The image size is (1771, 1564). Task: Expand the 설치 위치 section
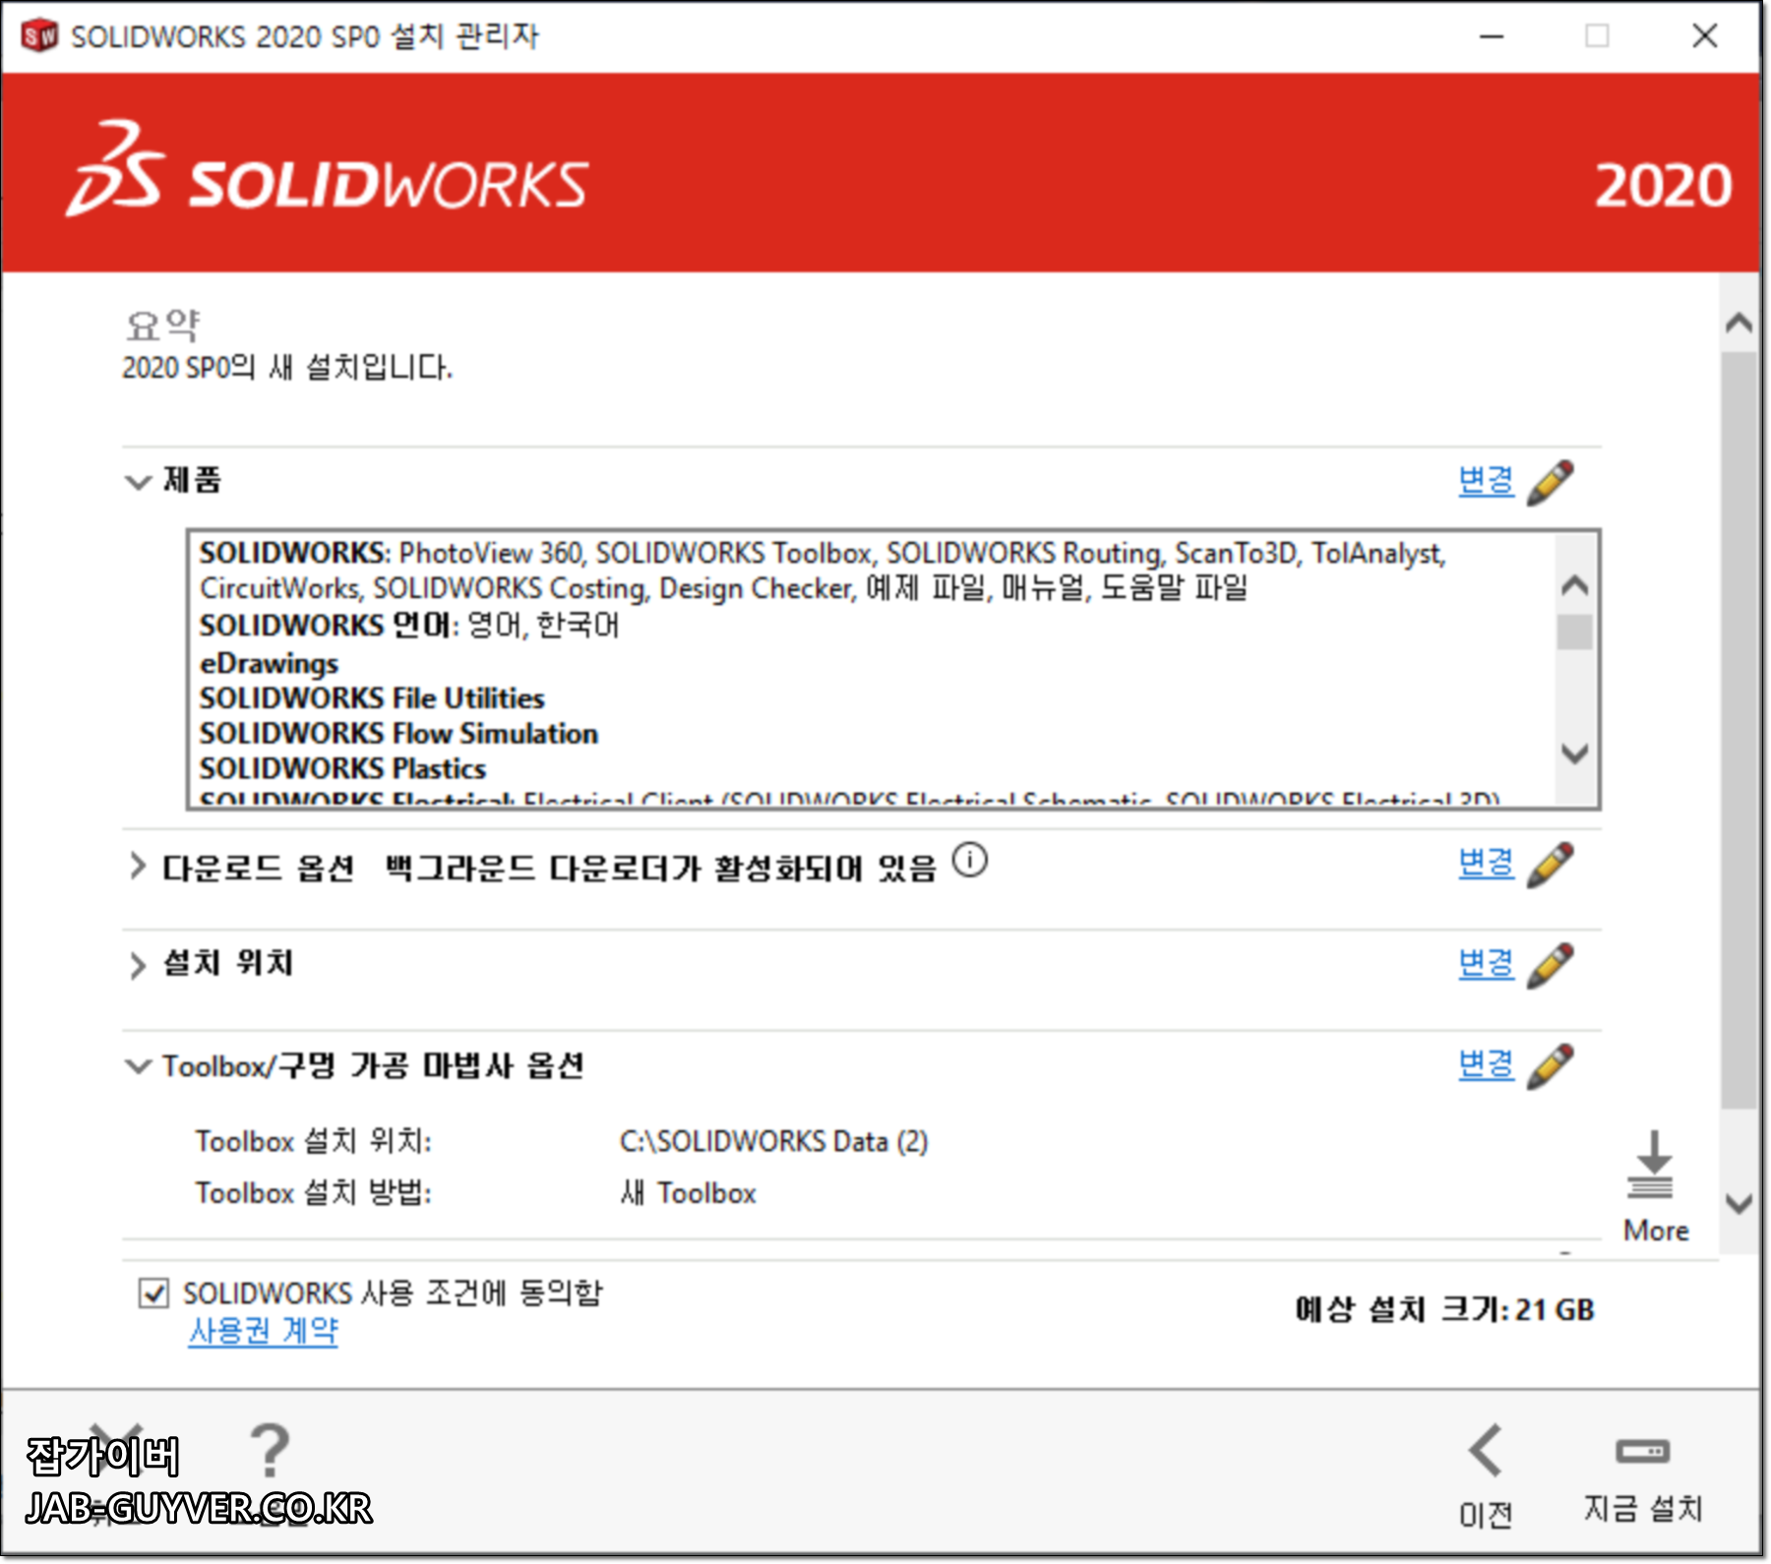[x=138, y=965]
